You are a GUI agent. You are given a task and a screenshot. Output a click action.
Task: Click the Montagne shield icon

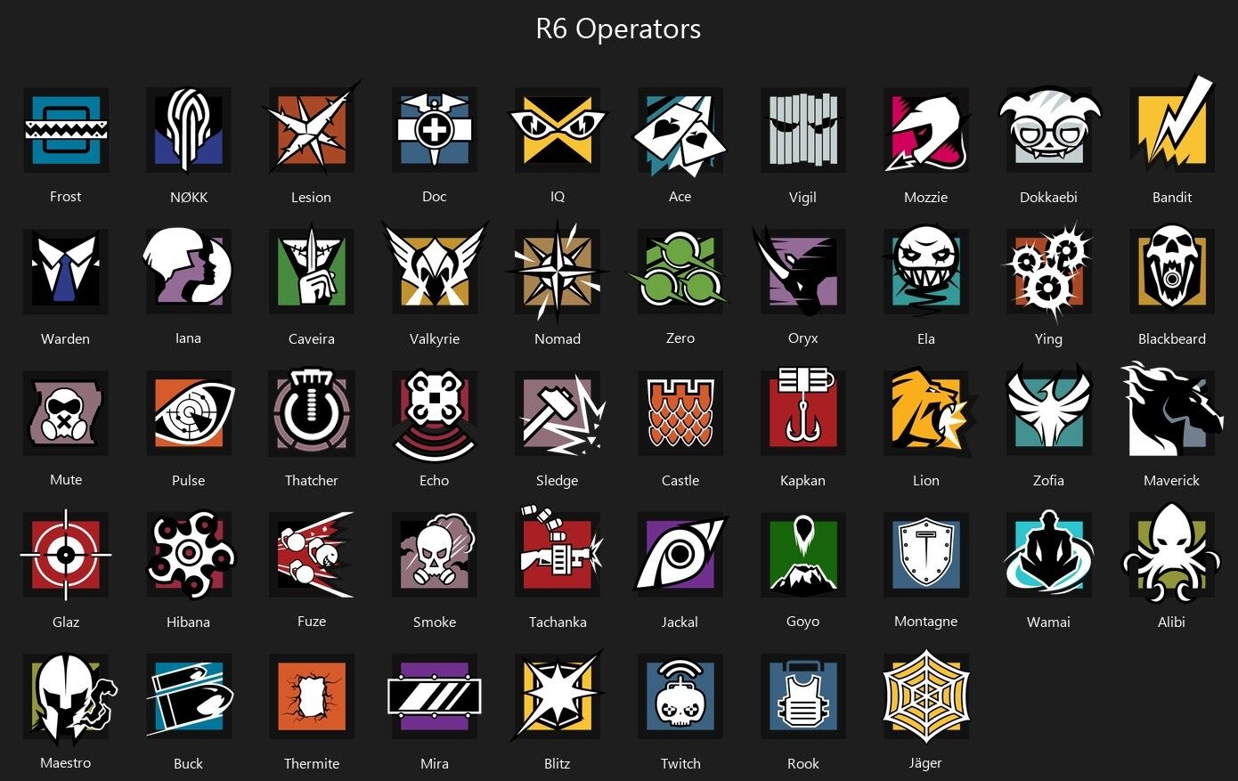(926, 554)
